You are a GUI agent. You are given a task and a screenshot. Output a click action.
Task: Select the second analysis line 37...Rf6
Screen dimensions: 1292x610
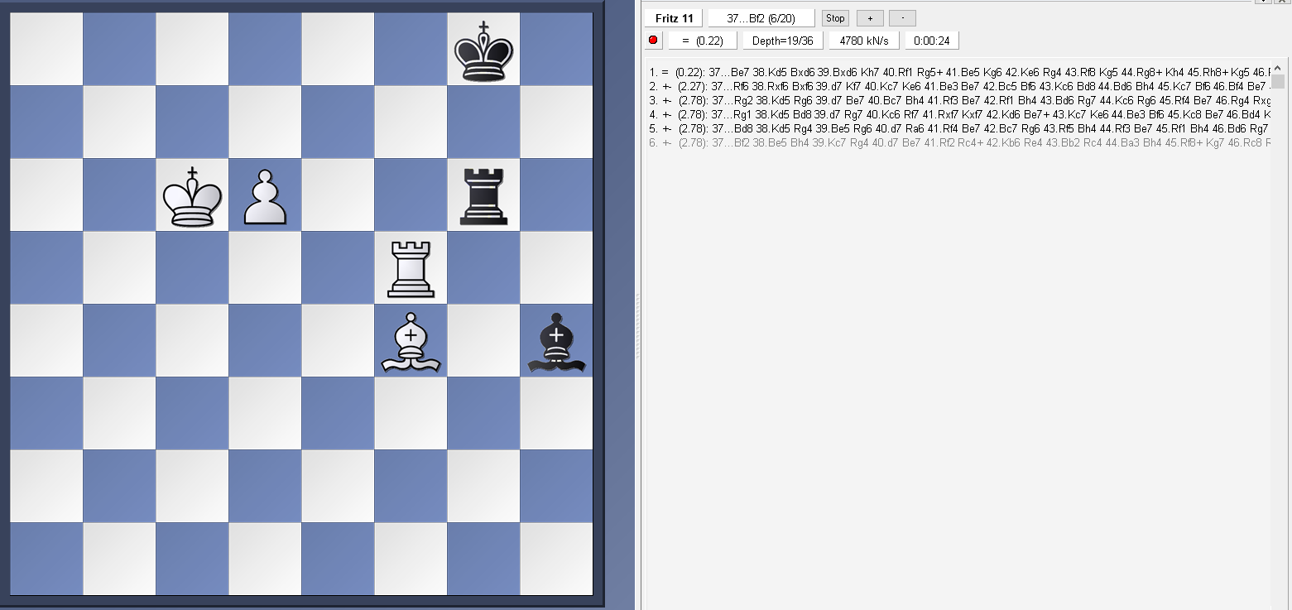(952, 84)
